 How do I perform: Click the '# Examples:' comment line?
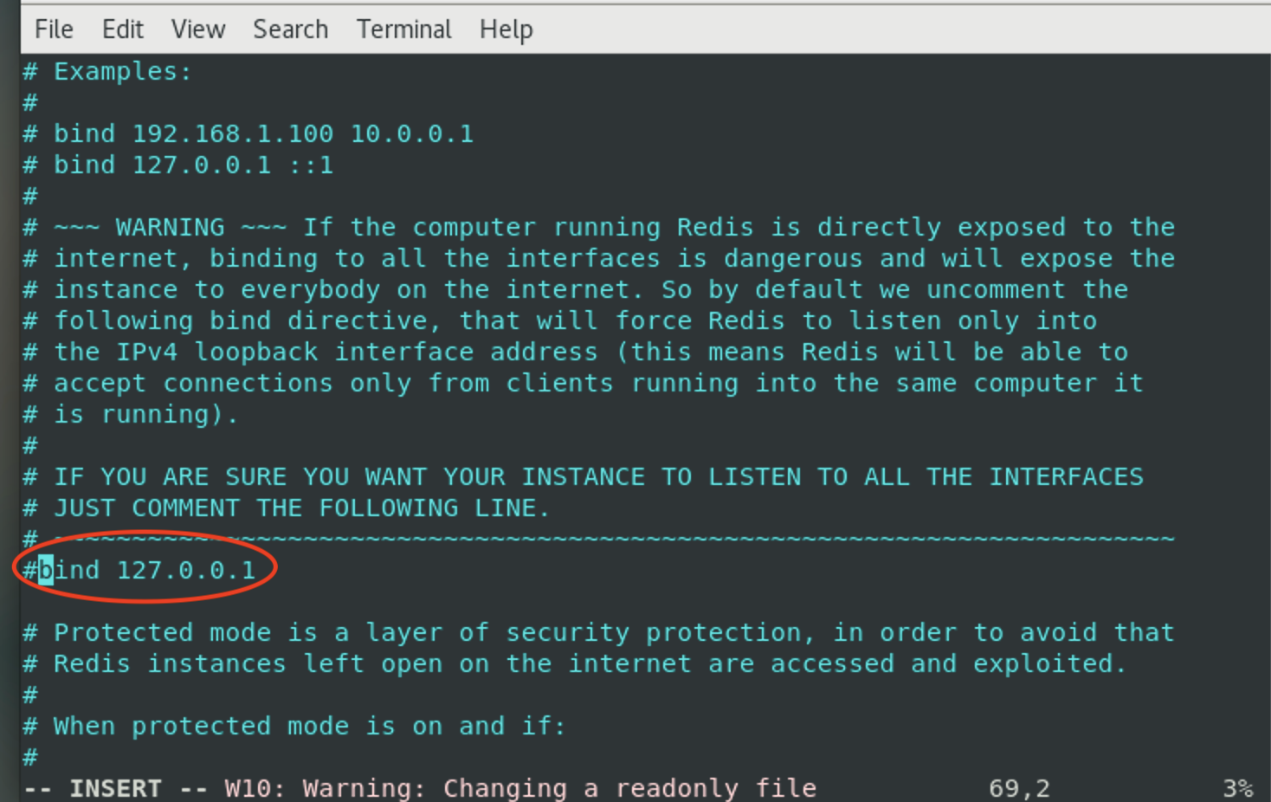(x=107, y=71)
